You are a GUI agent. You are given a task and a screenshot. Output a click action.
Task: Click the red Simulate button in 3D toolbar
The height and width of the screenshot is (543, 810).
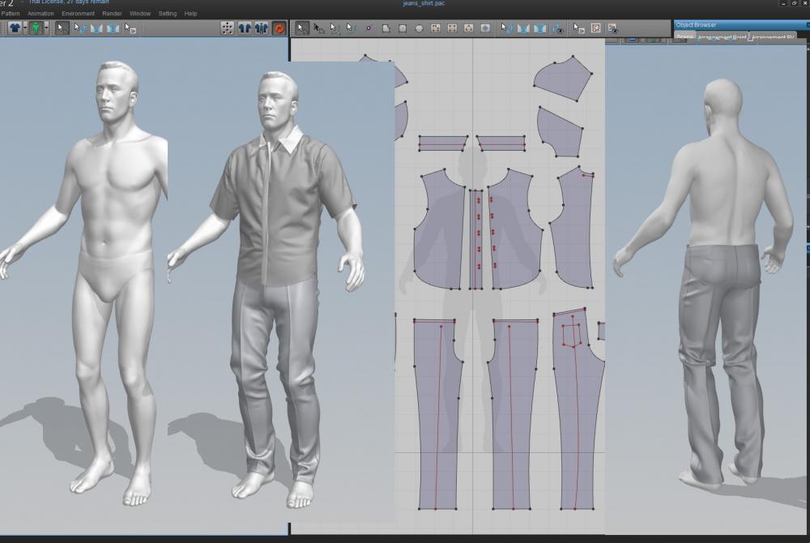(279, 28)
